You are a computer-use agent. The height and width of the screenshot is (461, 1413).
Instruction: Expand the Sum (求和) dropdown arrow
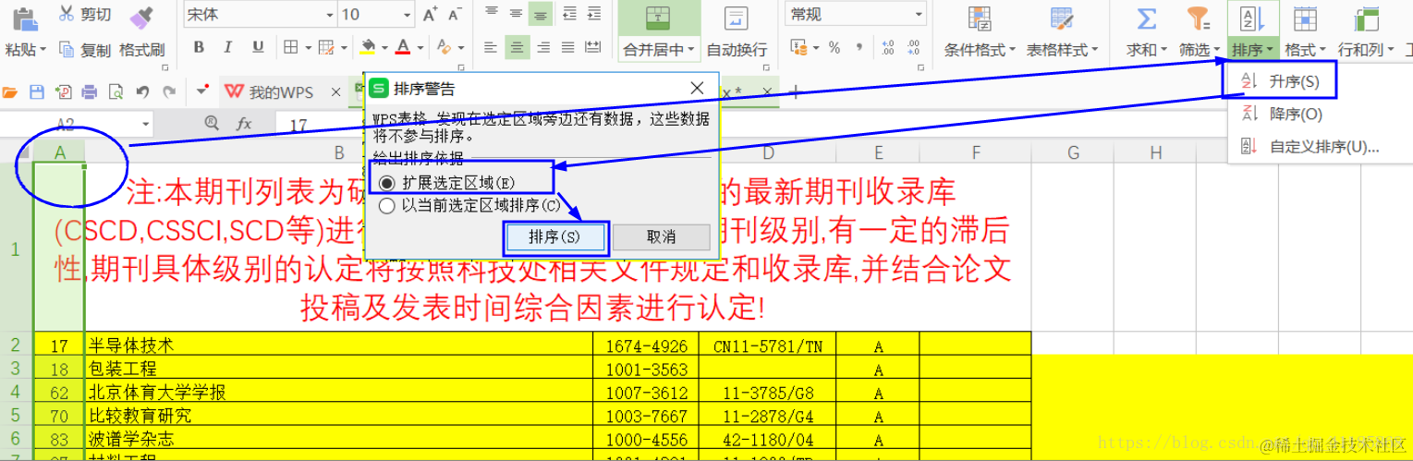1164,50
